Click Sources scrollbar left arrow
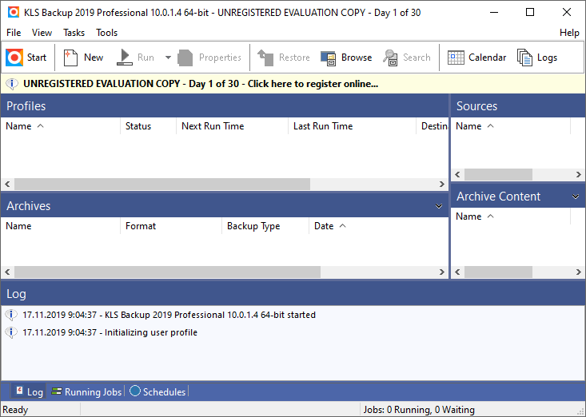Screen dimensions: 586x417 [458, 174]
